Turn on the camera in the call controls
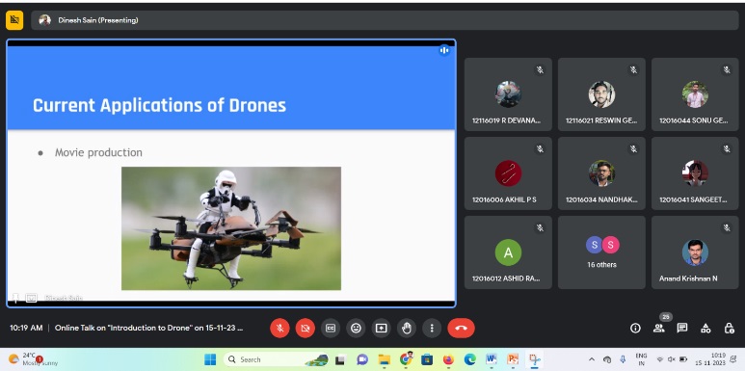 pyautogui.click(x=305, y=329)
